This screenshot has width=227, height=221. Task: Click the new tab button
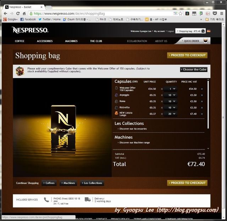[49, 7]
